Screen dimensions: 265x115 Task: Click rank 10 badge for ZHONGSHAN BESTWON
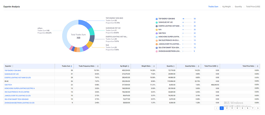tap(157, 51)
